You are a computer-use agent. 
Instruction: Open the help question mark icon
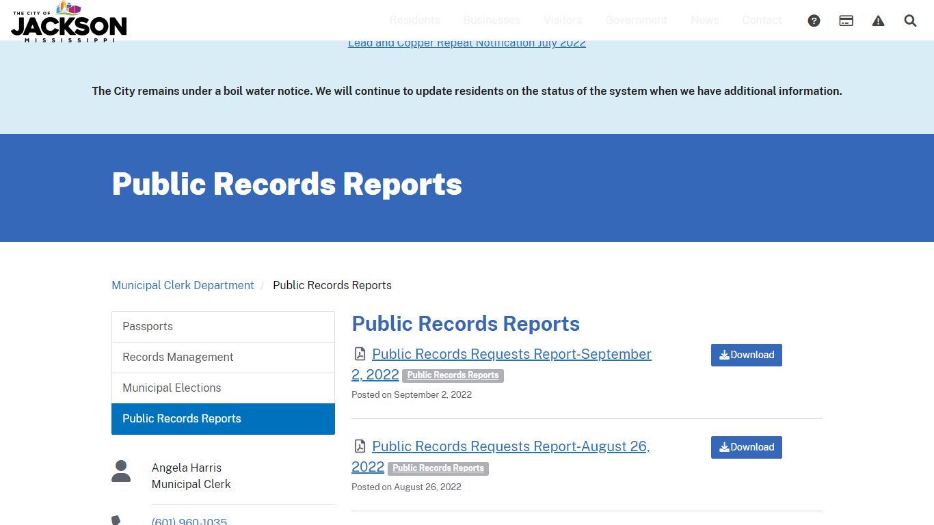(814, 21)
